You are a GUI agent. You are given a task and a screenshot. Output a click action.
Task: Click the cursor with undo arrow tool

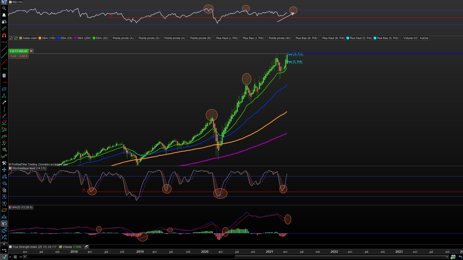click(4, 224)
